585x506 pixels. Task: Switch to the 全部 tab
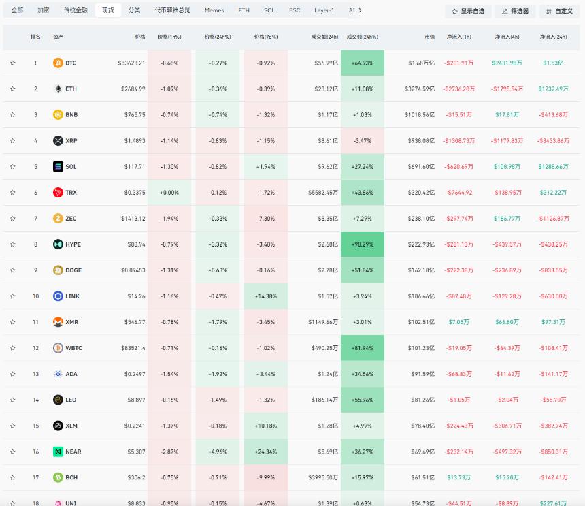(x=17, y=10)
